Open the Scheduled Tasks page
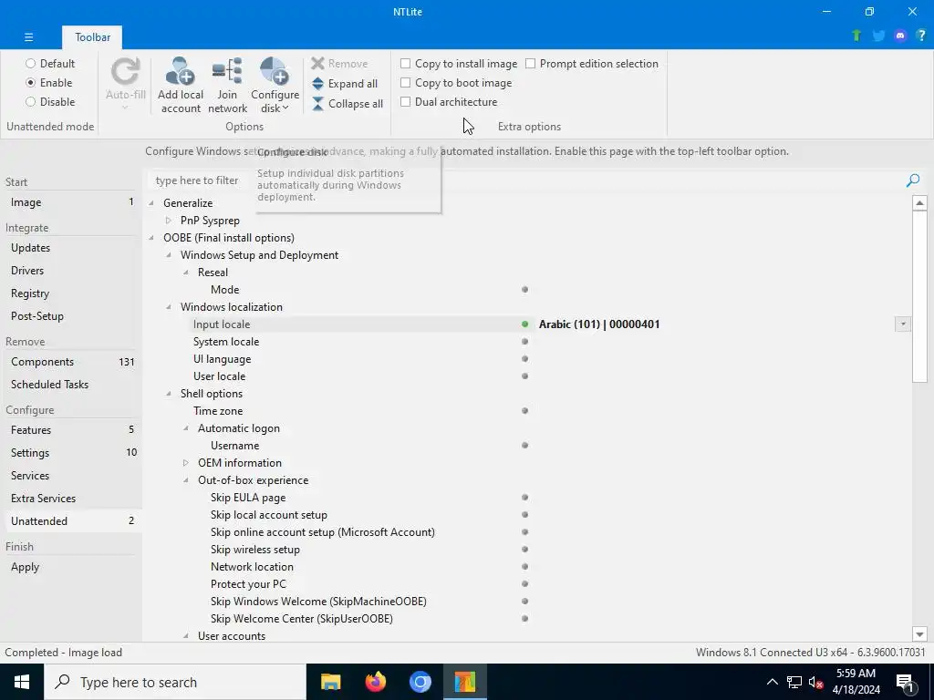The width and height of the screenshot is (934, 700). [71, 385]
